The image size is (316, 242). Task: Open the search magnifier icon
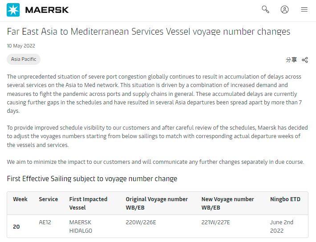pos(265,9)
